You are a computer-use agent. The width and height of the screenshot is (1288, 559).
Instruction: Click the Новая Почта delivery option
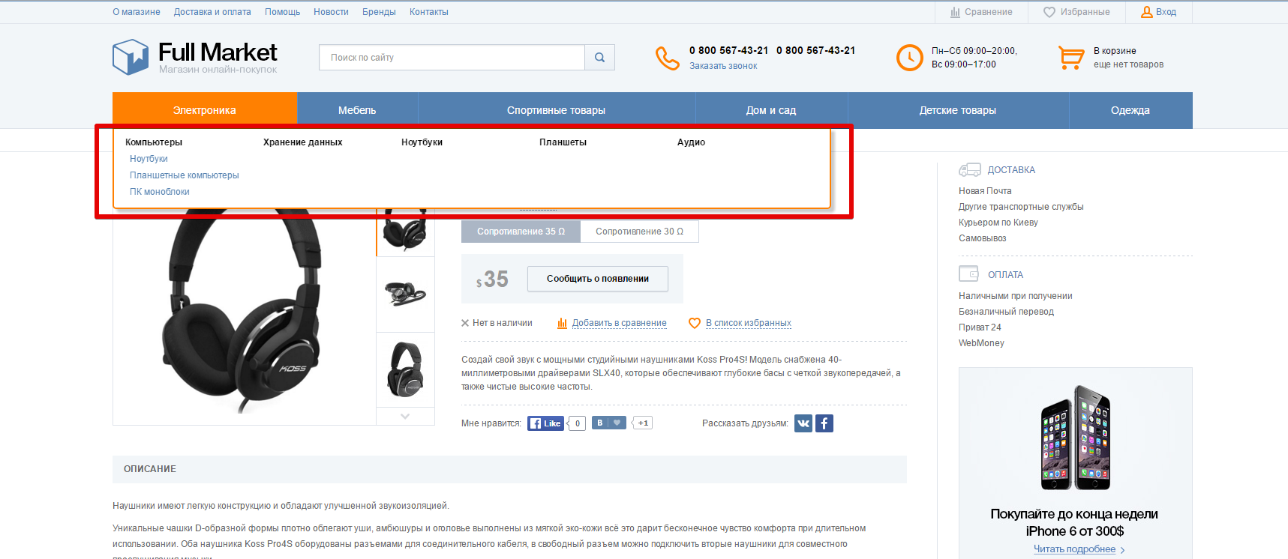pyautogui.click(x=985, y=191)
